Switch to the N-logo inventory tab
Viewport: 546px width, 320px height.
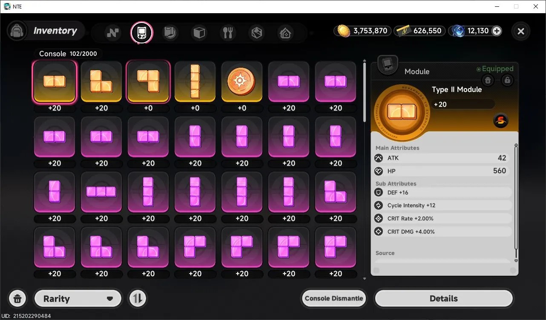(113, 33)
